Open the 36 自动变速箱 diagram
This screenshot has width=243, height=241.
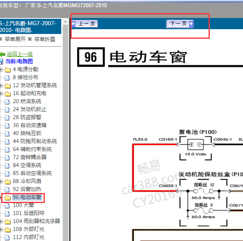[30, 125]
